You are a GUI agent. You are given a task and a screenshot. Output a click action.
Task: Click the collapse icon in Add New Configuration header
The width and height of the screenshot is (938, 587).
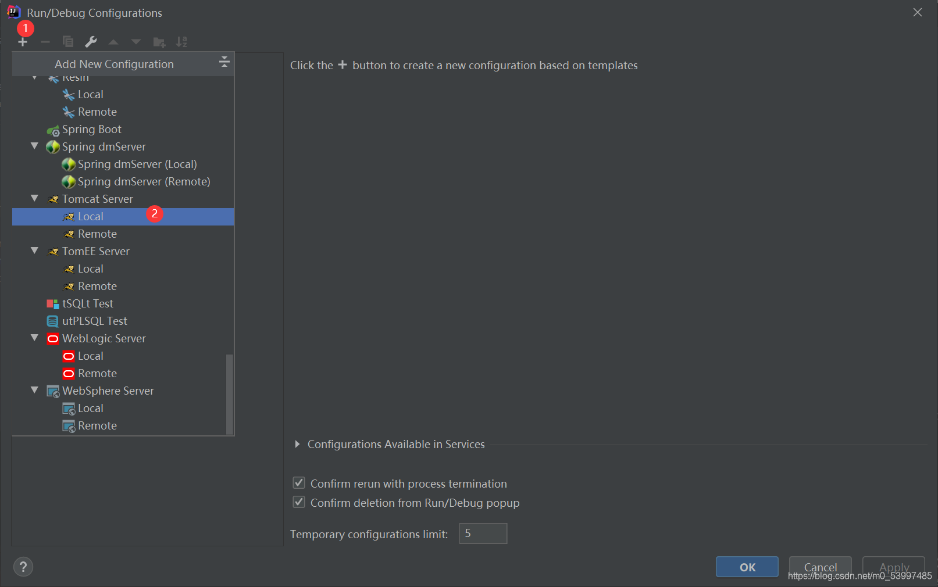[224, 62]
